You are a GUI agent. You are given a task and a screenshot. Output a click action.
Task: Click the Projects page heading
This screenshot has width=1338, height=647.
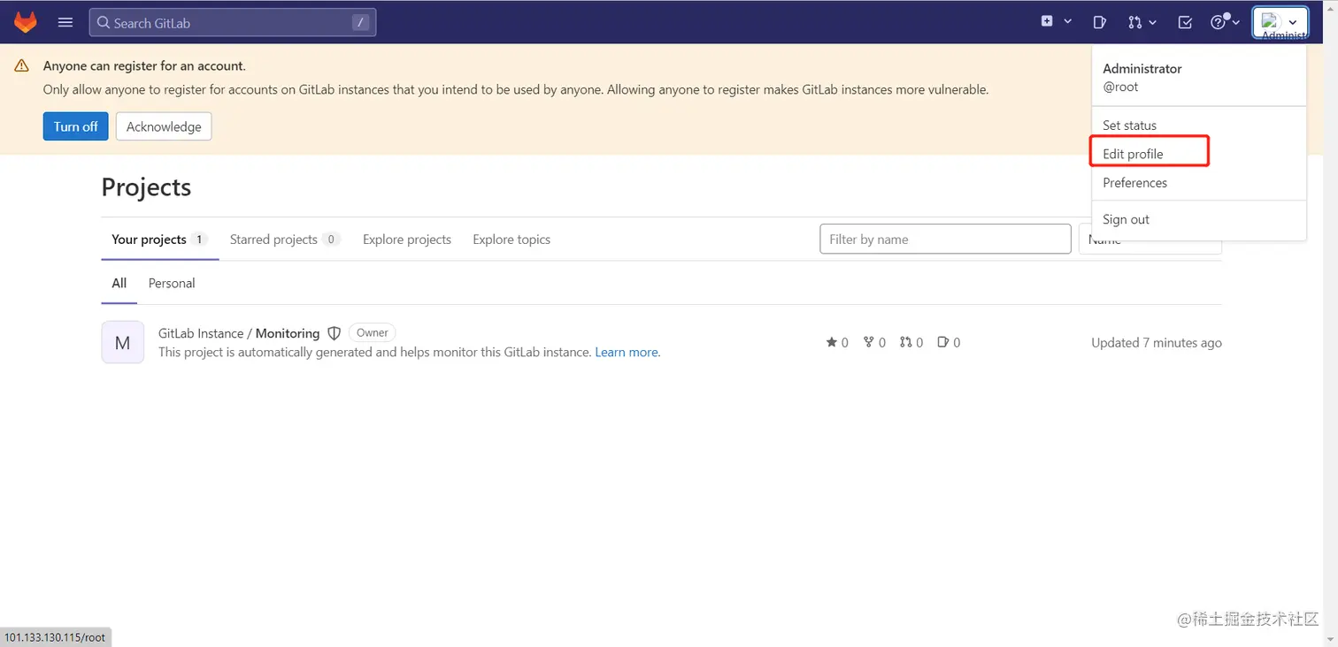coord(146,187)
